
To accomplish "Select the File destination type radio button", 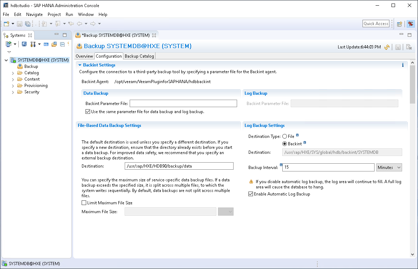I will click(285, 136).
